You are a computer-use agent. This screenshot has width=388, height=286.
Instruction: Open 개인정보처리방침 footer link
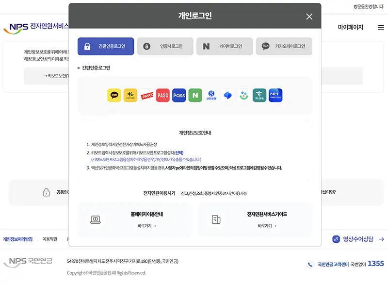tap(17, 239)
